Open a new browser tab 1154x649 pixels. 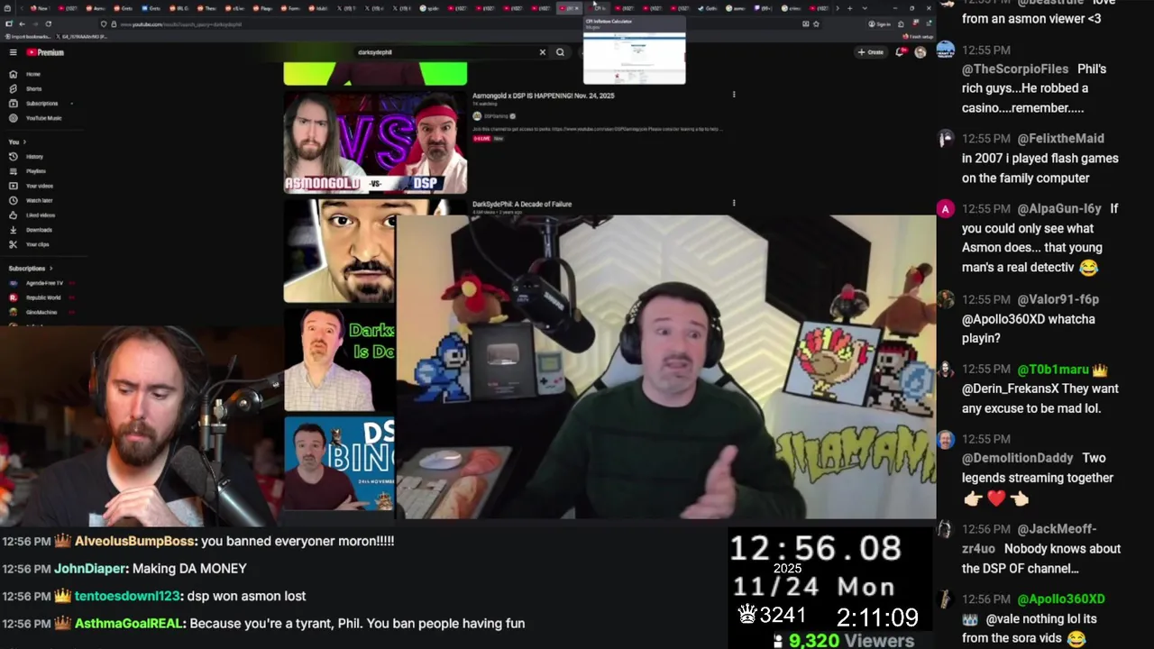849,8
